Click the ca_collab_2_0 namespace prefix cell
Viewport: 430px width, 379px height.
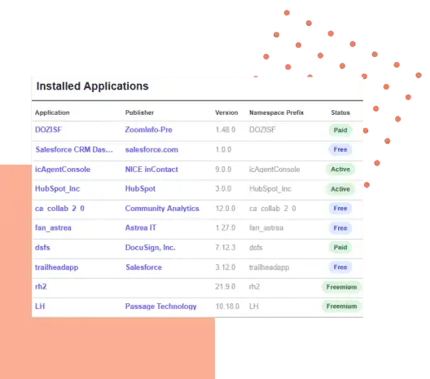click(x=273, y=209)
